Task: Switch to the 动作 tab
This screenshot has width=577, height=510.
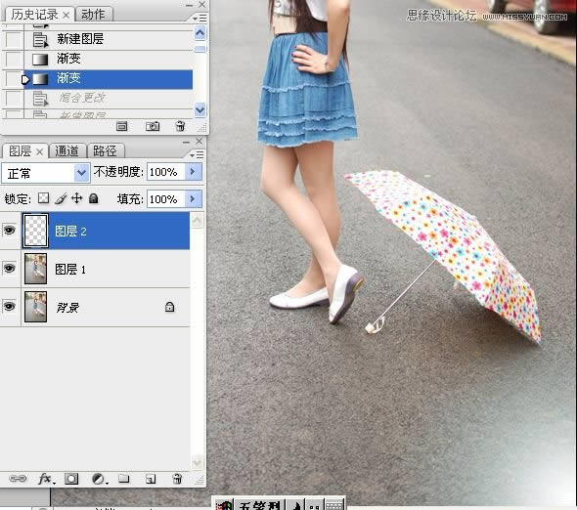Action: (93, 15)
